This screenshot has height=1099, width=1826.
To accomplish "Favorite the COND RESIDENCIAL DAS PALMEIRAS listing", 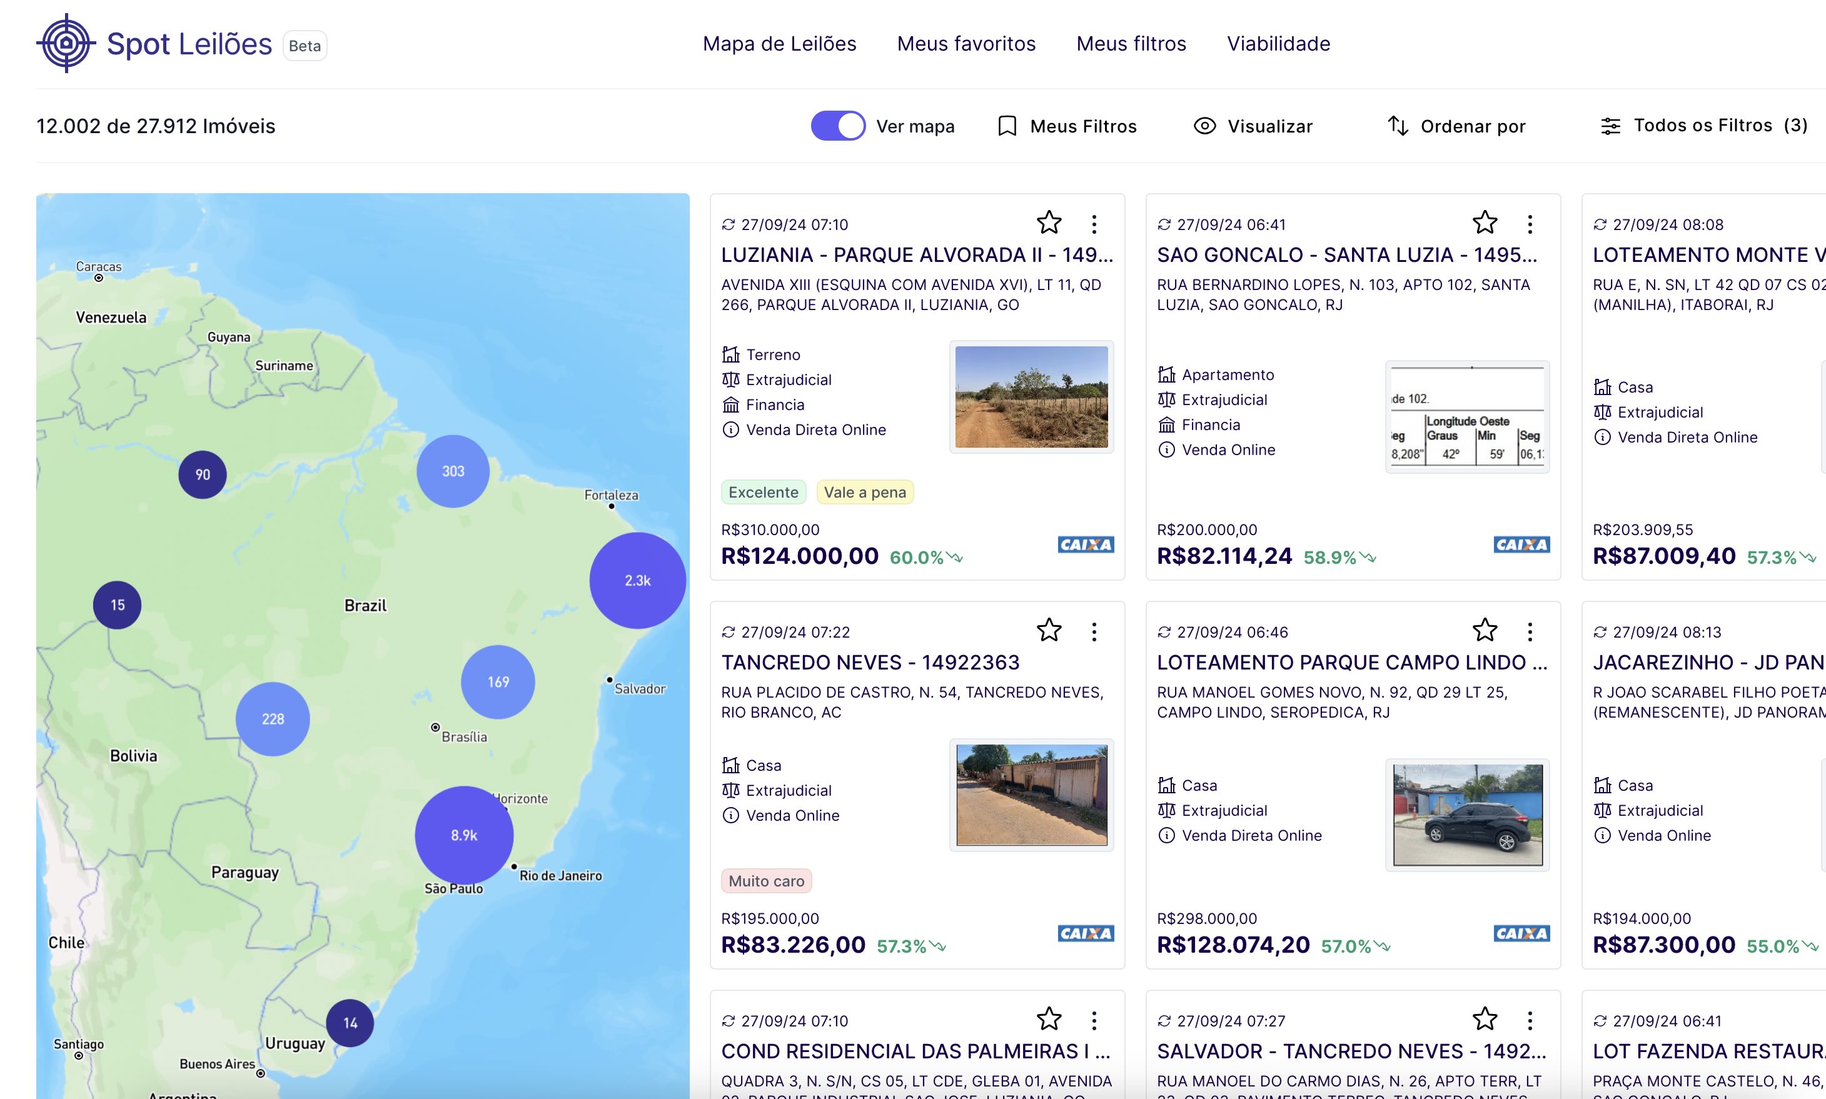I will coord(1049,1019).
